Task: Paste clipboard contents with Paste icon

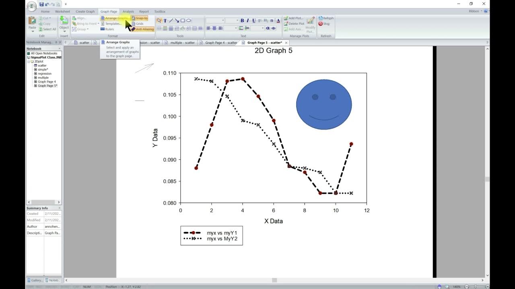Action: coord(32,21)
